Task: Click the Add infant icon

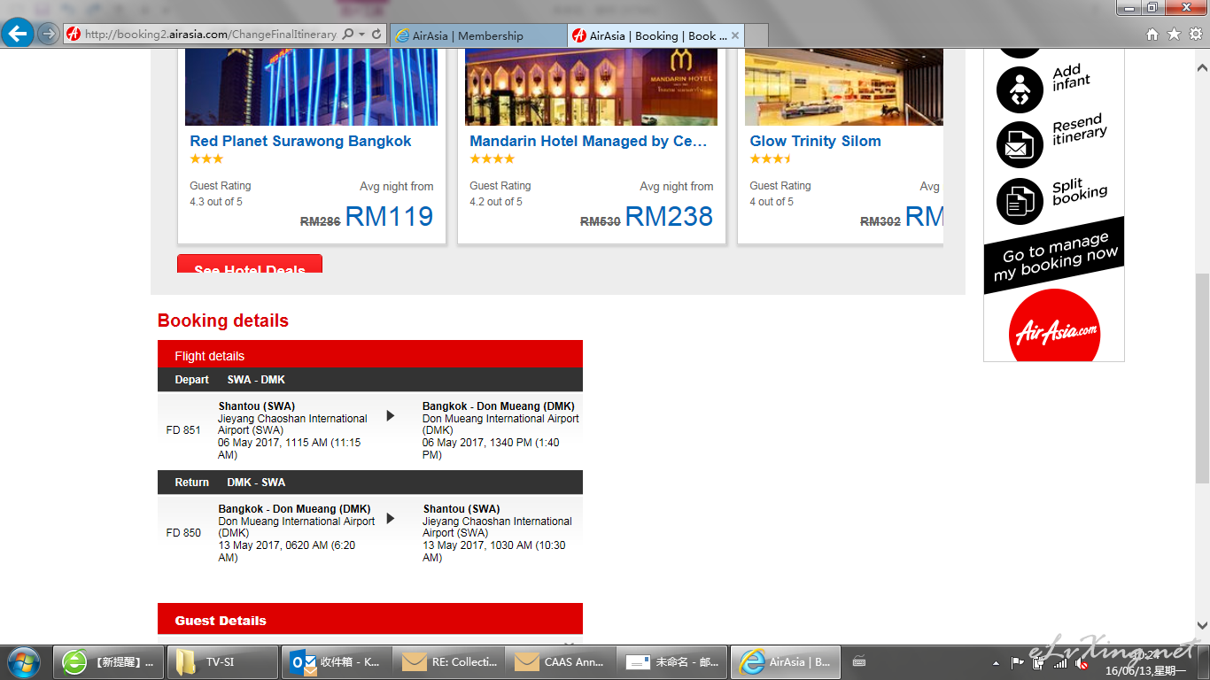Action: pyautogui.click(x=1020, y=89)
